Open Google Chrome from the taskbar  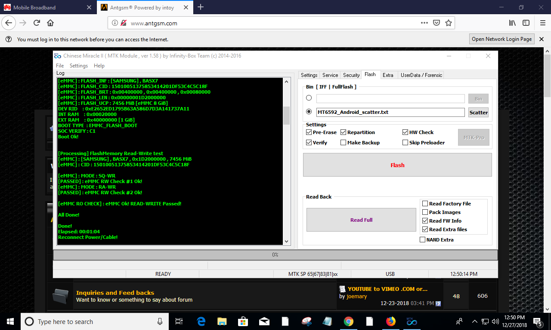[x=349, y=321]
